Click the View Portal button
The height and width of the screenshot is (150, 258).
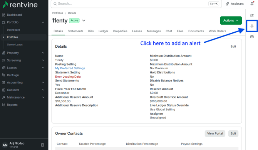[215, 133]
